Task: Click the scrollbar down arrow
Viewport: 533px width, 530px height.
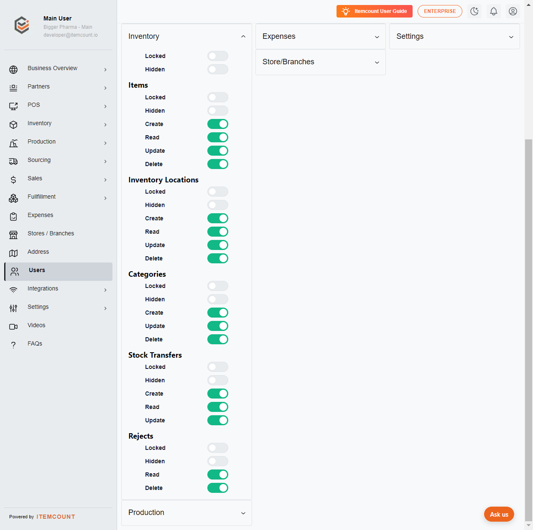Action: point(529,525)
